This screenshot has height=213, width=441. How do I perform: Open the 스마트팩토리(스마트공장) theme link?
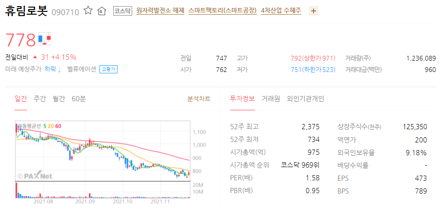click(x=223, y=11)
